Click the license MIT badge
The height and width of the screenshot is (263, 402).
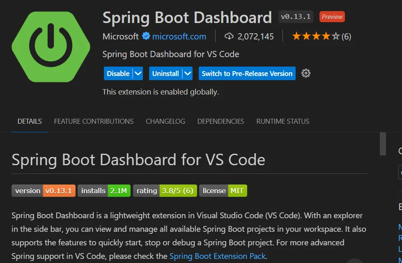click(x=223, y=191)
